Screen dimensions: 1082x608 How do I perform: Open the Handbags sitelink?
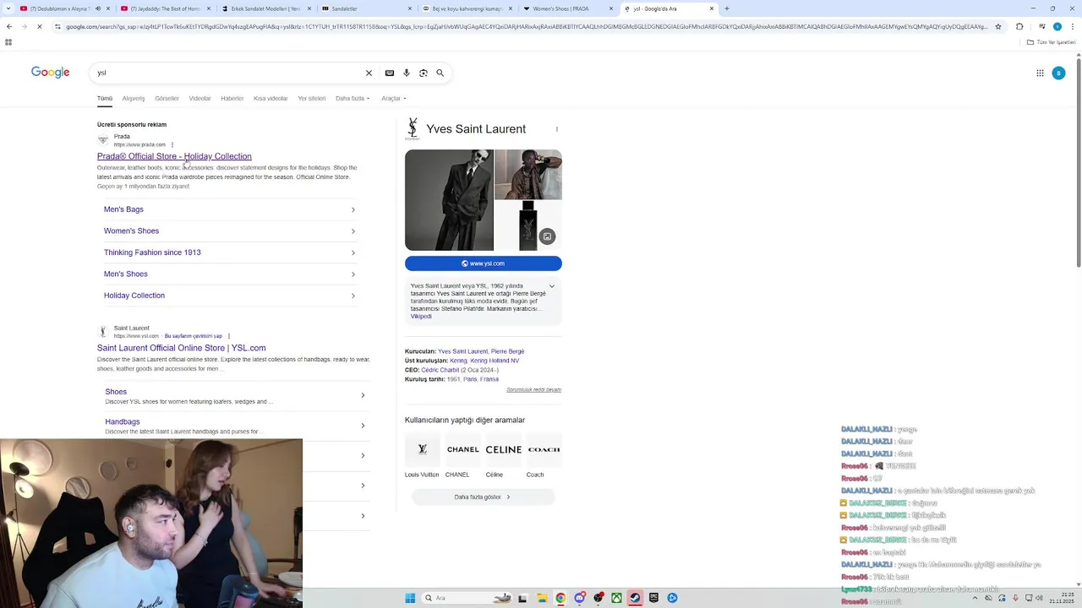click(x=123, y=421)
